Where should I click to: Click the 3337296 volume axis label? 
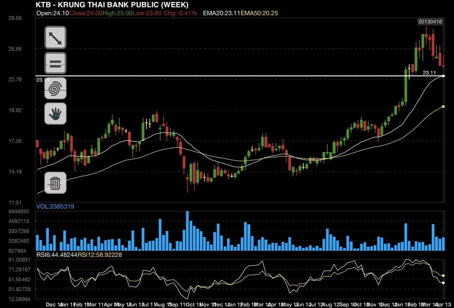(x=19, y=231)
